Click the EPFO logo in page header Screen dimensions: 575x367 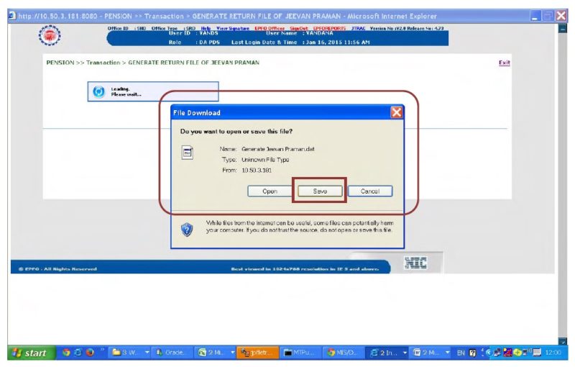49,36
